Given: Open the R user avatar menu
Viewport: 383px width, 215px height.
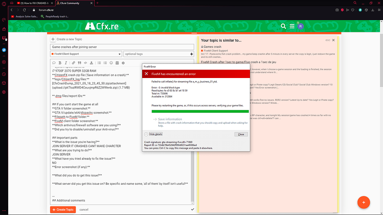Looking at the screenshot, I should coord(300,26).
